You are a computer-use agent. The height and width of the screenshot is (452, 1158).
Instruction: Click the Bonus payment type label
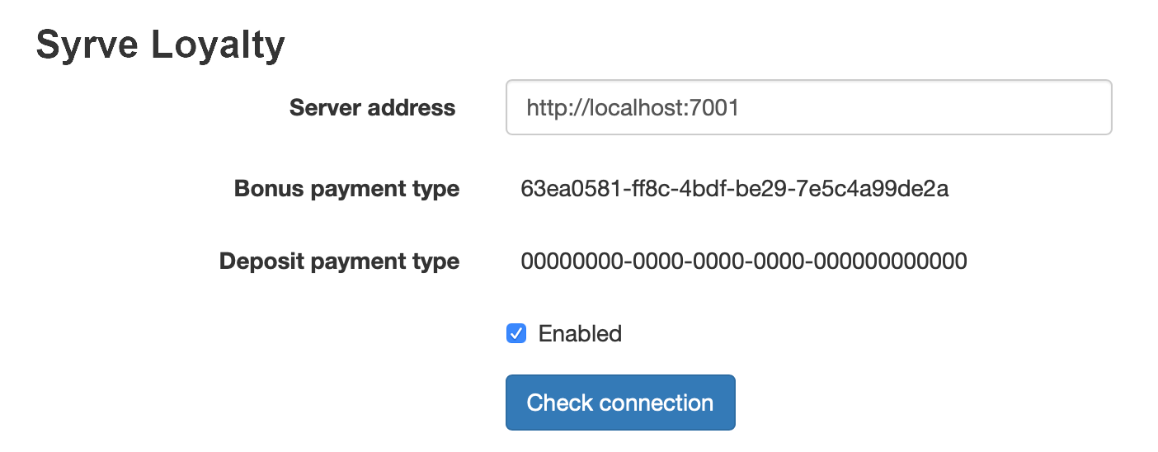click(x=346, y=189)
